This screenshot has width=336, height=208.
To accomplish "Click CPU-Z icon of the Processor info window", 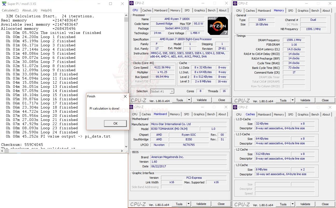I will click(x=132, y=3).
